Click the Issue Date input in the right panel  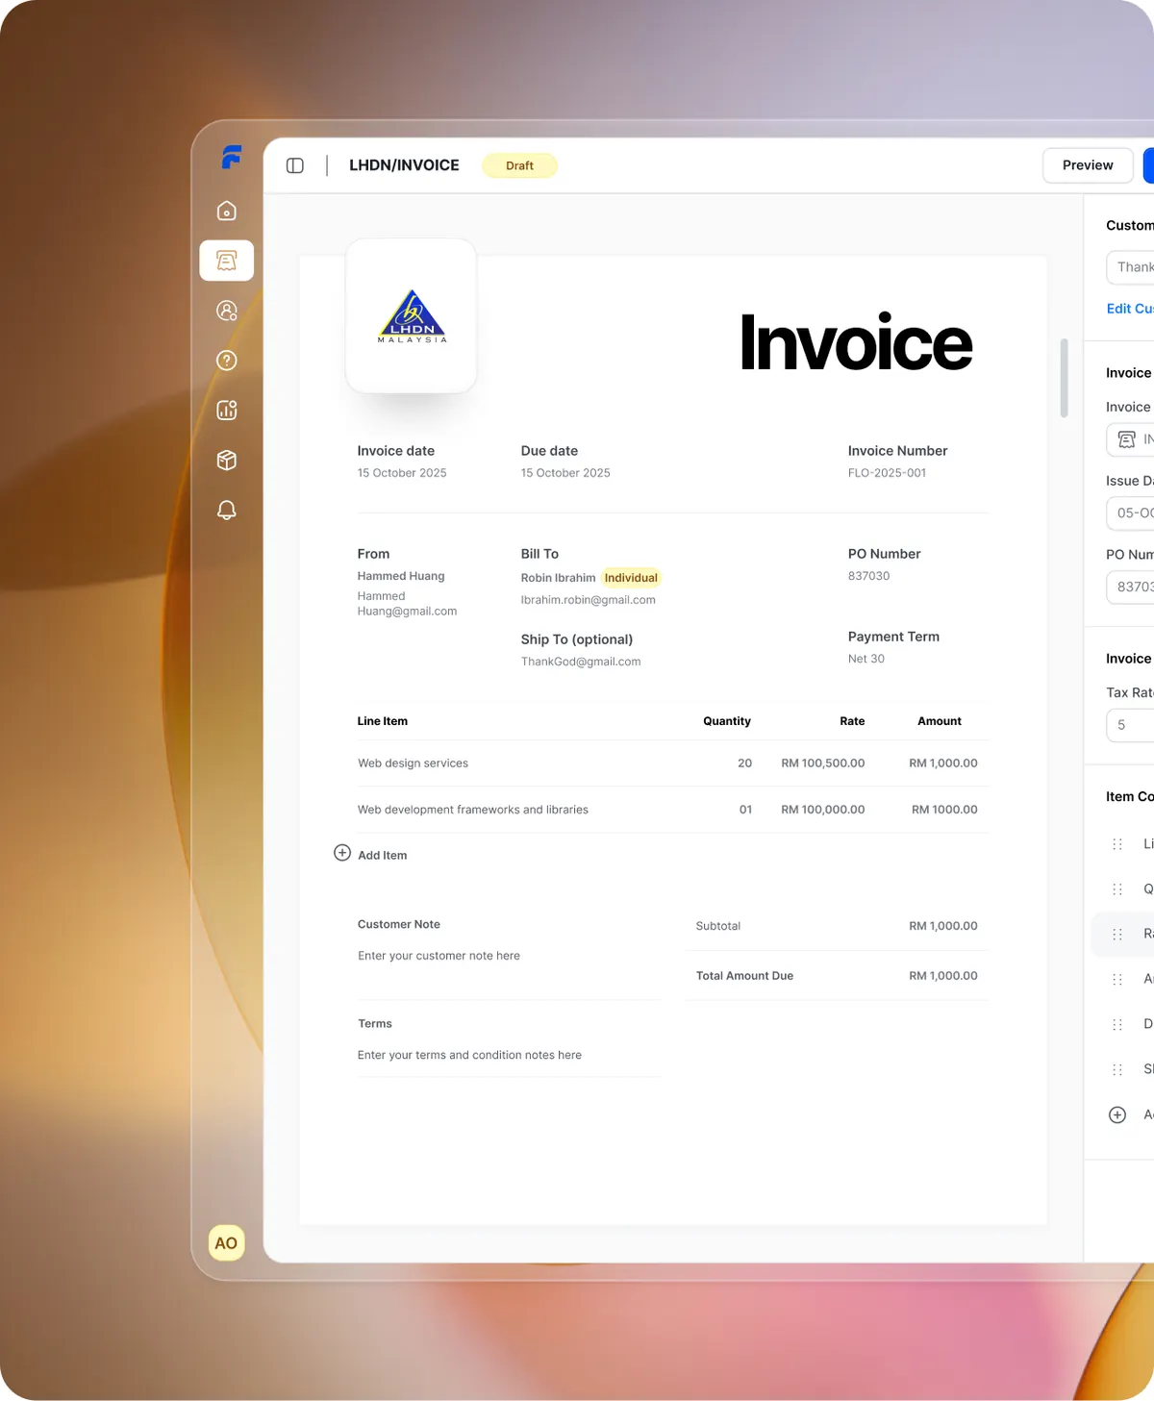tap(1131, 513)
